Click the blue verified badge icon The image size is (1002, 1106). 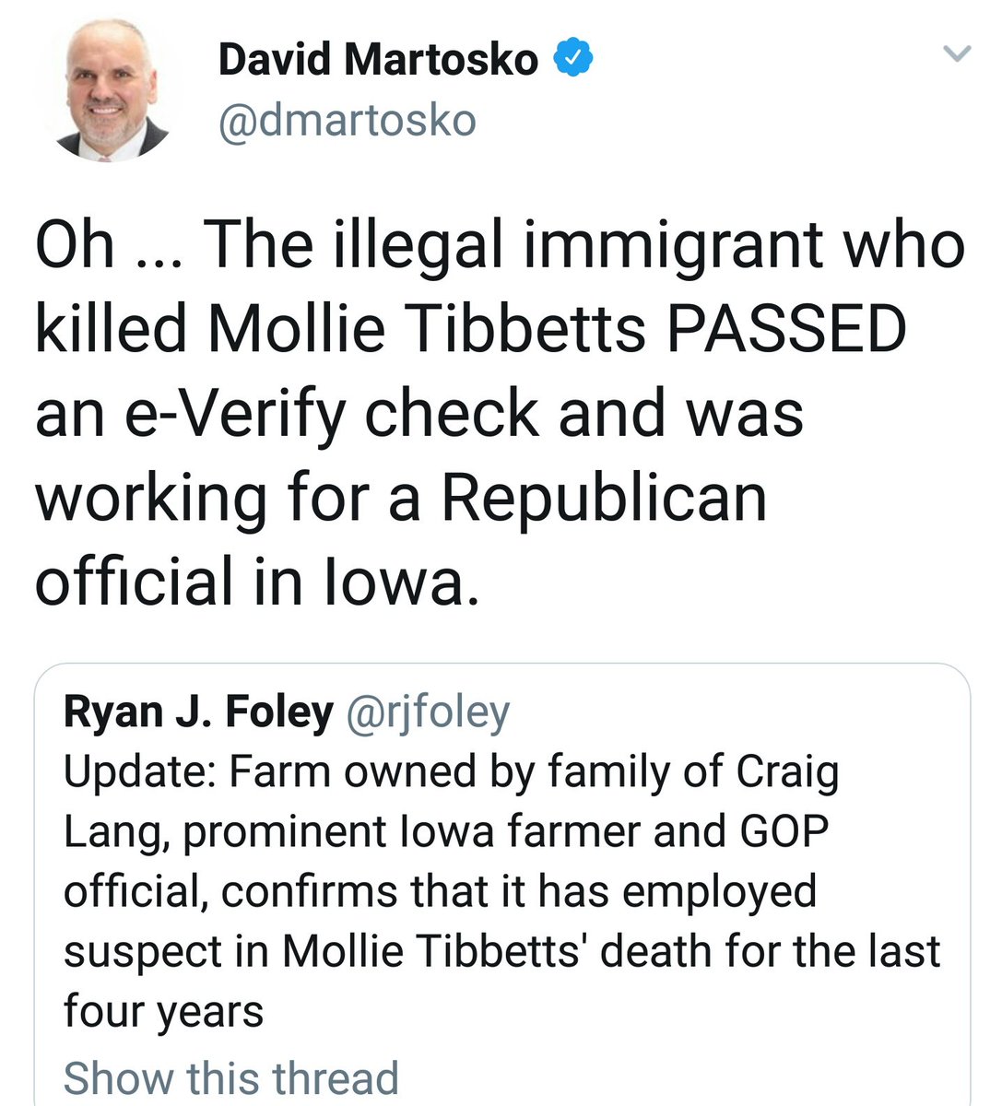point(572,61)
